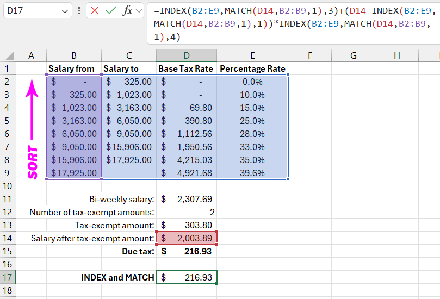Select tax-exempt amount value 303.80
This screenshot has width=440, height=299.
pos(187,225)
